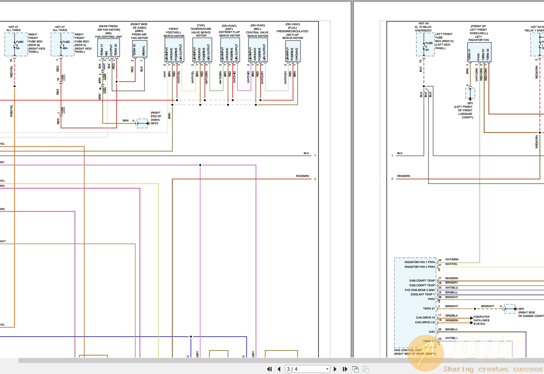This screenshot has height=374, width=544.
Task: Click the FRESH AIR FAN MOTOR label
Action: tap(139, 36)
